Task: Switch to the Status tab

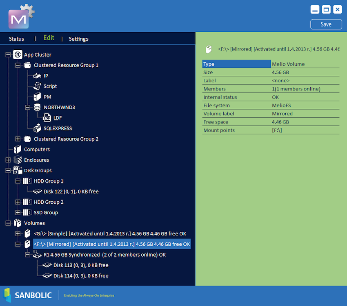Action: pyautogui.click(x=16, y=39)
